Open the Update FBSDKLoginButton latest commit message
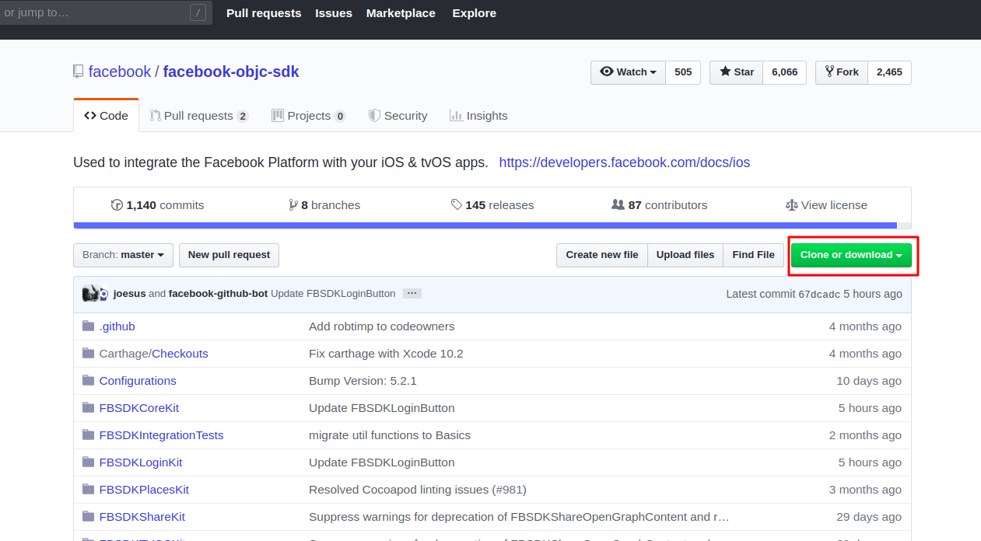 pos(333,294)
